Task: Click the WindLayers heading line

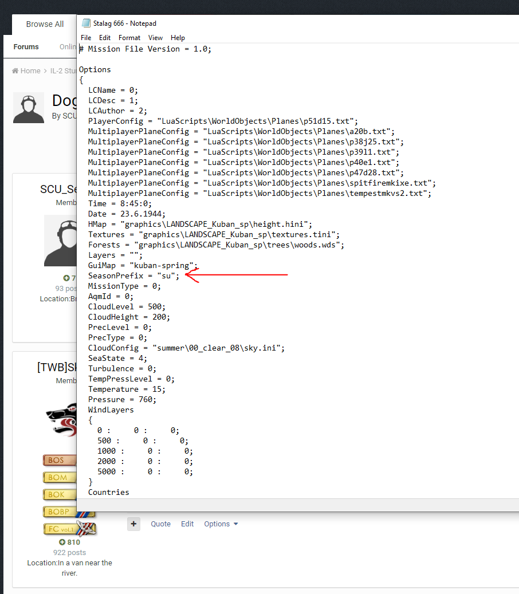Action: coord(111,410)
